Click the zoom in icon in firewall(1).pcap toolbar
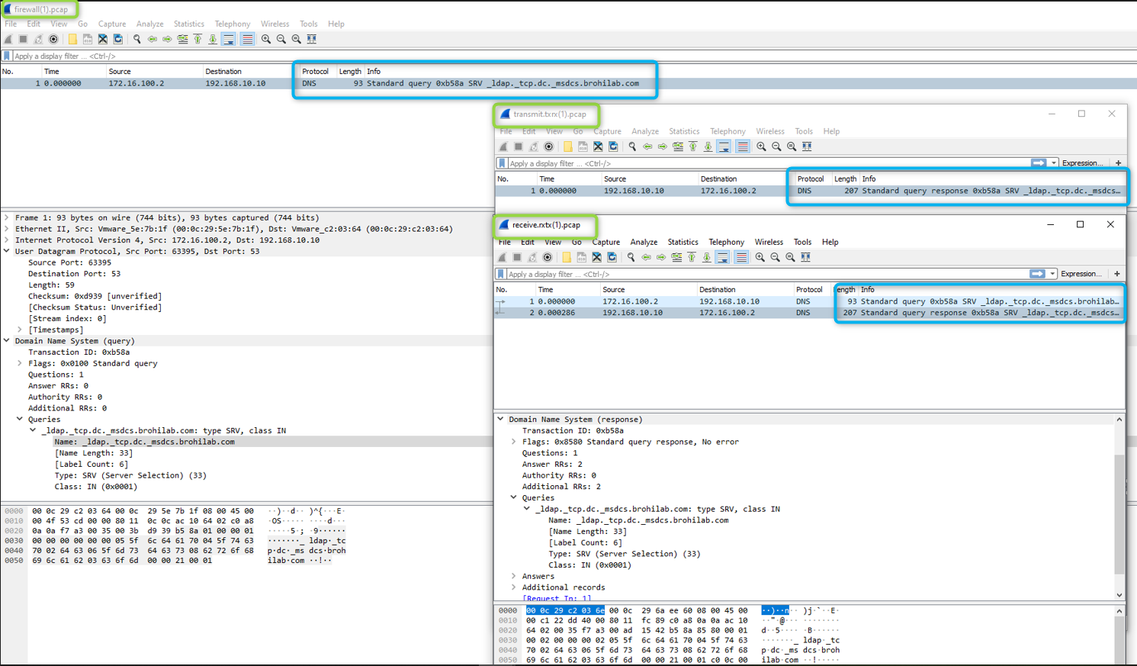 pos(266,39)
